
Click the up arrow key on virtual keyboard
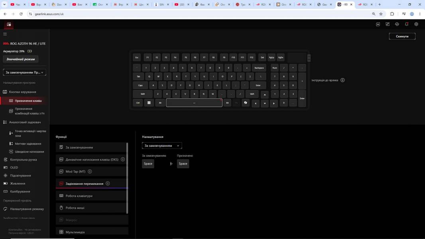click(265, 94)
